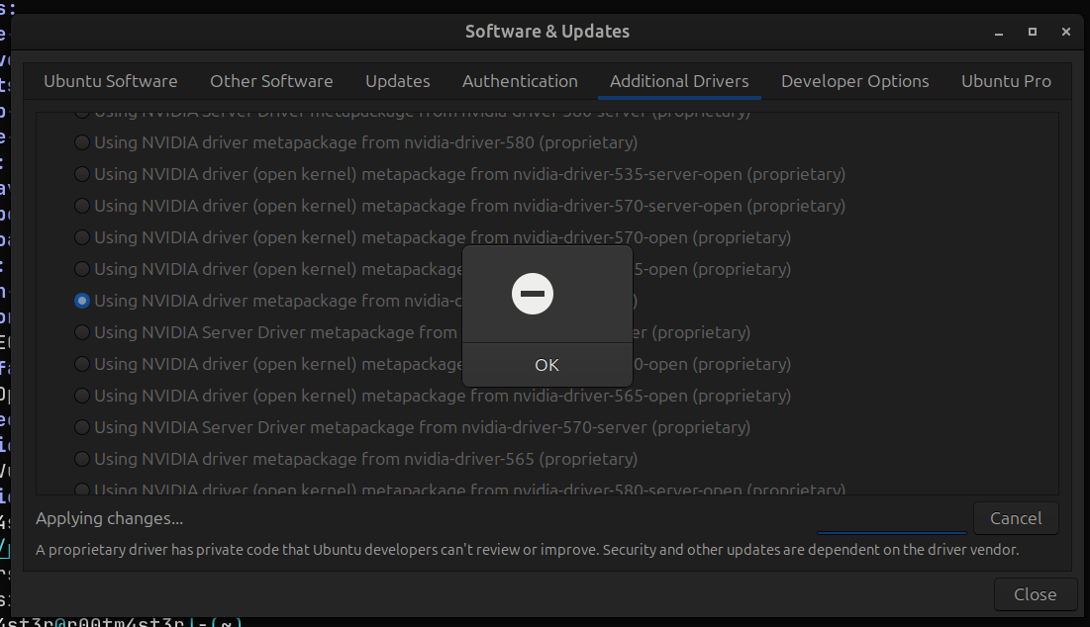Switch to the Ubuntu Software tab
Image resolution: width=1090 pixels, height=627 pixels.
pyautogui.click(x=111, y=81)
